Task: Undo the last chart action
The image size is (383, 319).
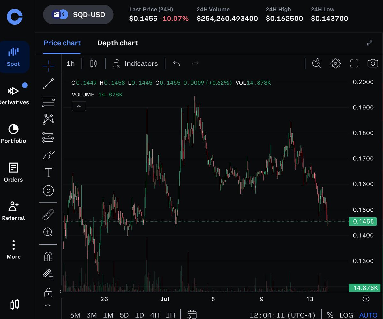Action: 176,63
